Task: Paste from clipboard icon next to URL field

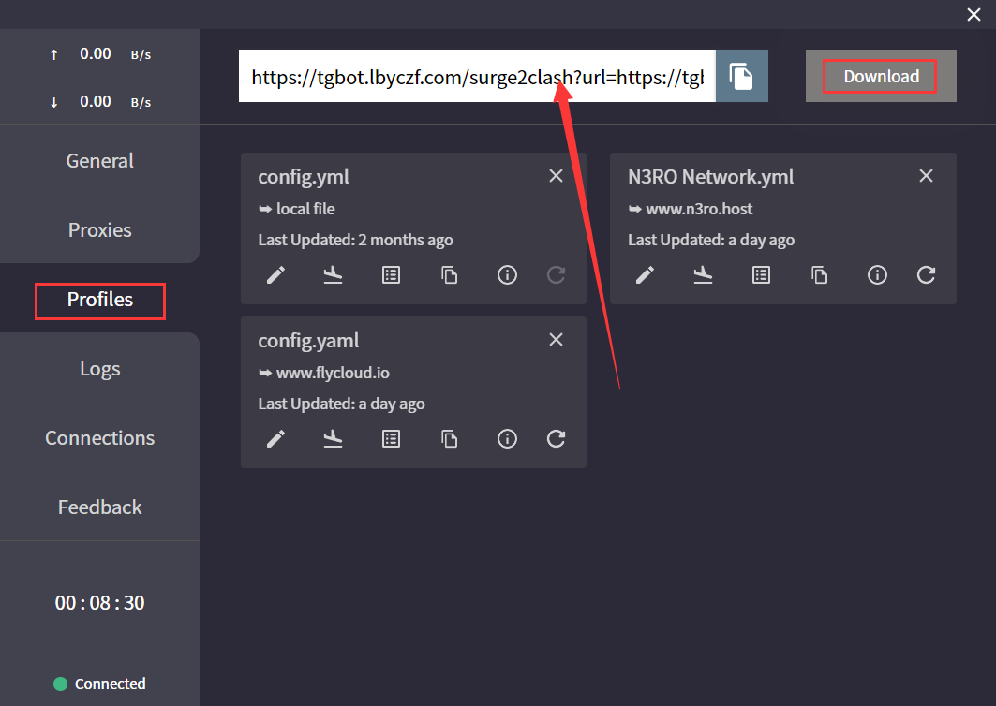Action: (x=741, y=77)
